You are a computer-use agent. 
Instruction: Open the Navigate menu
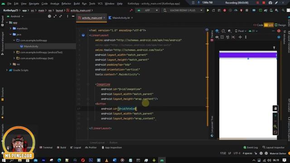click(x=34, y=4)
